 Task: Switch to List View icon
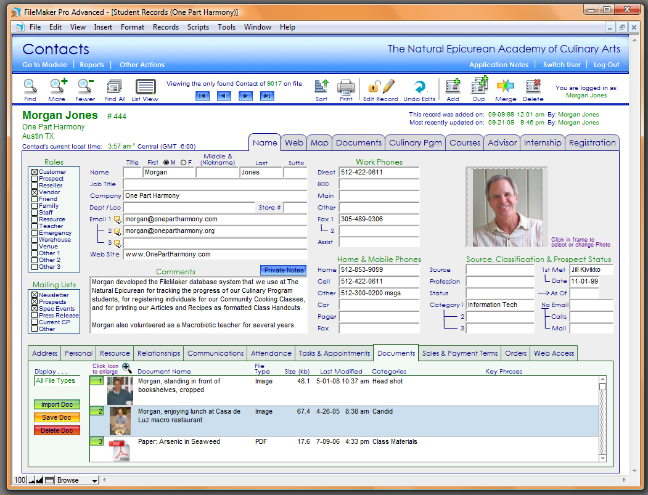(146, 86)
